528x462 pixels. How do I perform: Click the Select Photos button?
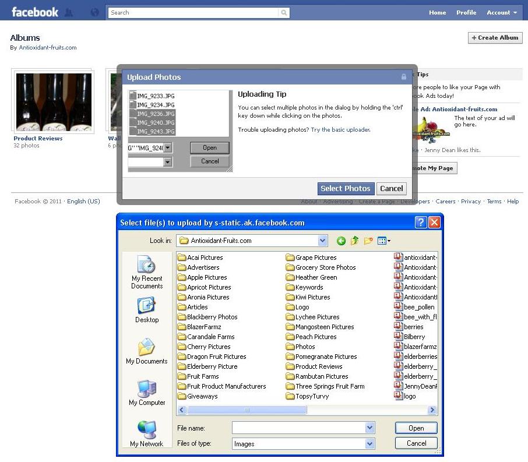pyautogui.click(x=346, y=188)
